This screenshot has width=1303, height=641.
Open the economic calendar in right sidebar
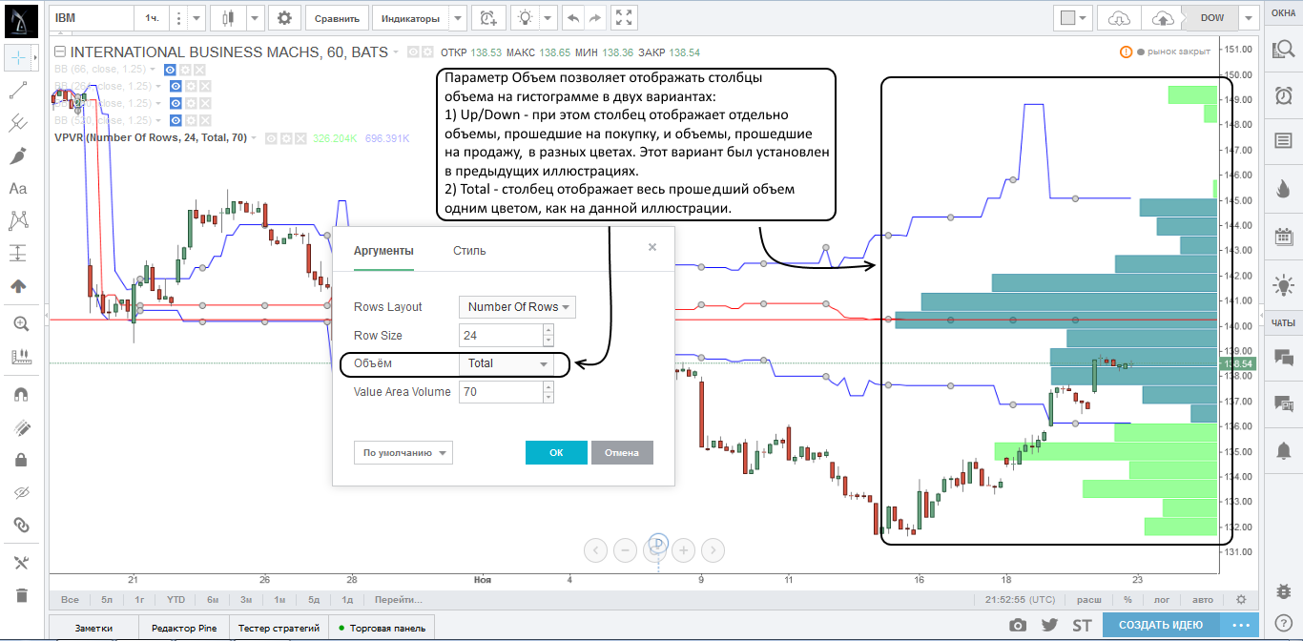click(1283, 237)
